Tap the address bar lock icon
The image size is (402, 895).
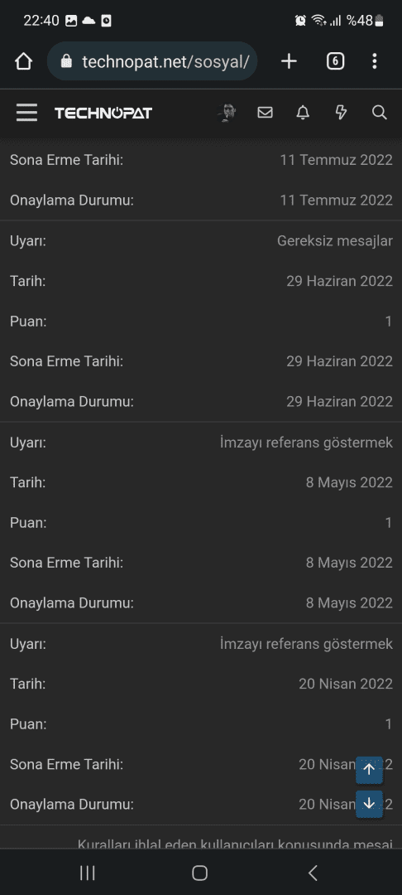67,61
